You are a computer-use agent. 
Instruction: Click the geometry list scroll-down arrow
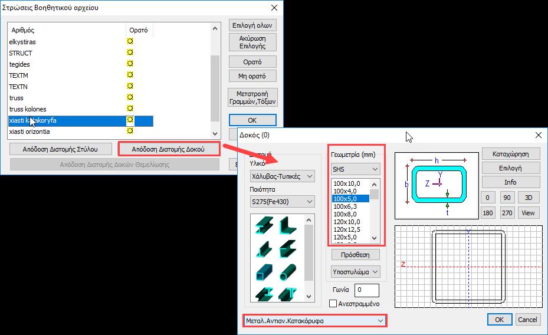pyautogui.click(x=375, y=238)
